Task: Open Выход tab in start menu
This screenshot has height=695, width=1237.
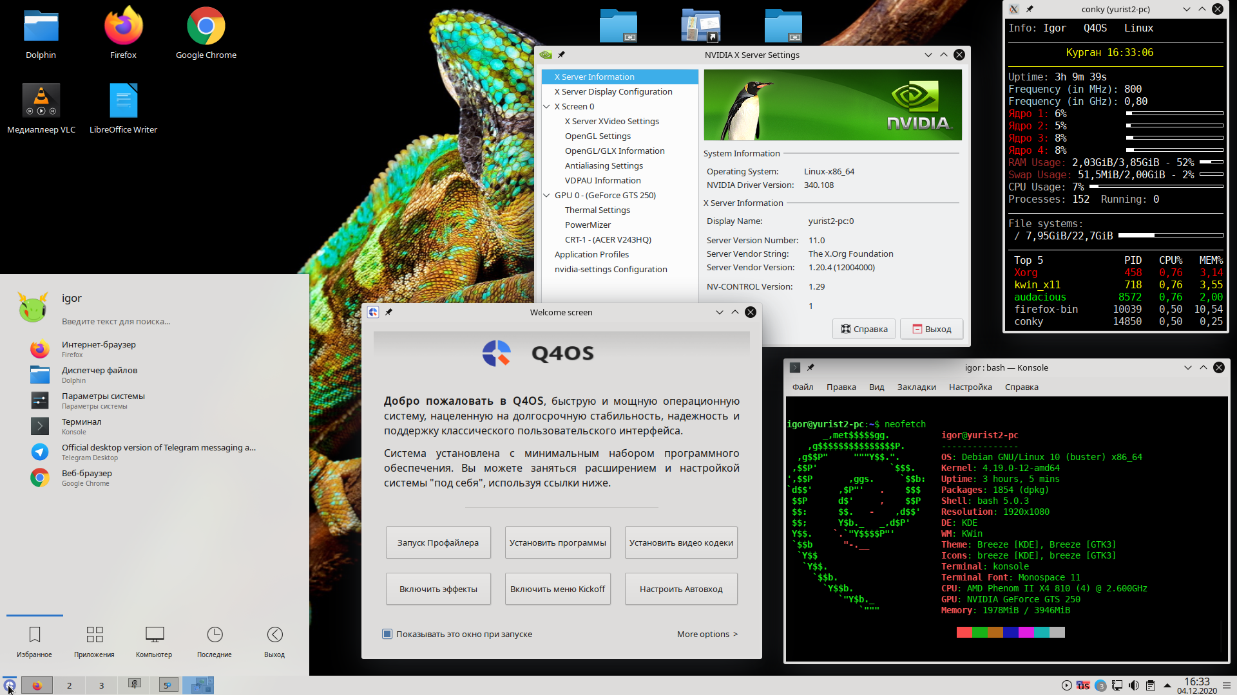Action: [274, 642]
